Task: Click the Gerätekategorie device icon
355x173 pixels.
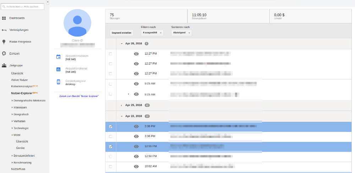Action: [59, 82]
